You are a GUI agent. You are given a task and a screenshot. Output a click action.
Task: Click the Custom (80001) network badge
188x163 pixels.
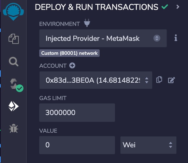click(x=69, y=53)
